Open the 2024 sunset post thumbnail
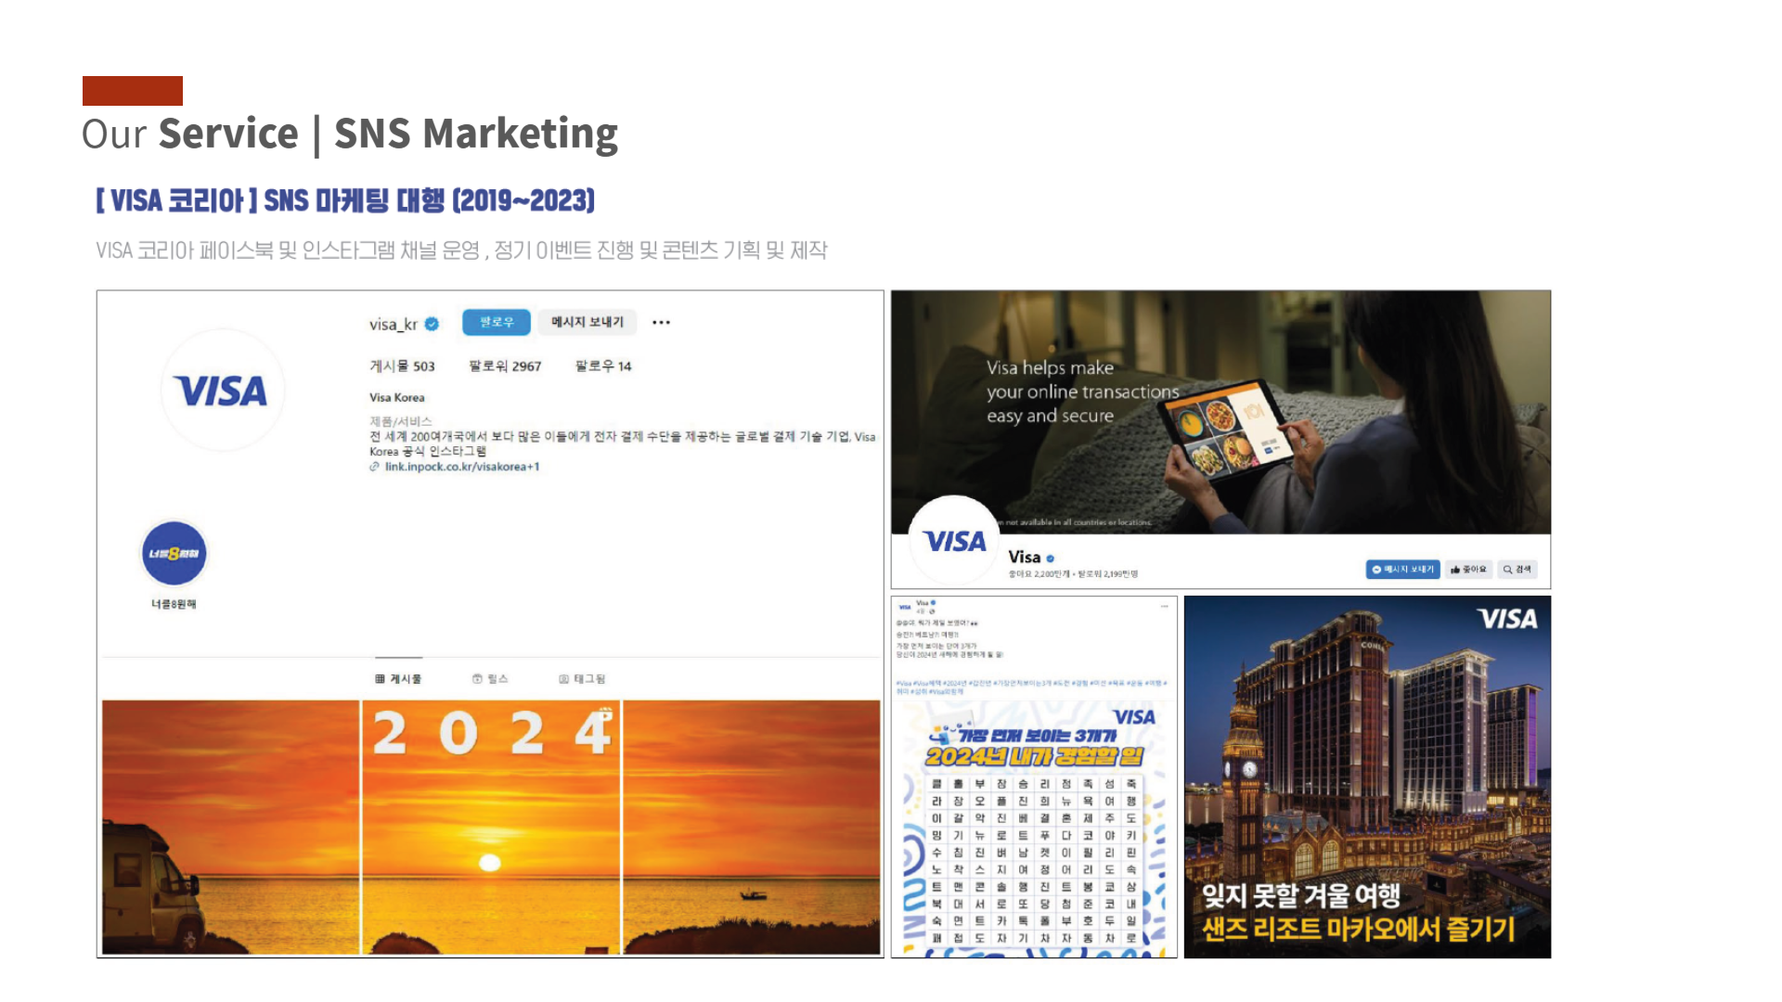This screenshot has height=1002, width=1782. (491, 828)
